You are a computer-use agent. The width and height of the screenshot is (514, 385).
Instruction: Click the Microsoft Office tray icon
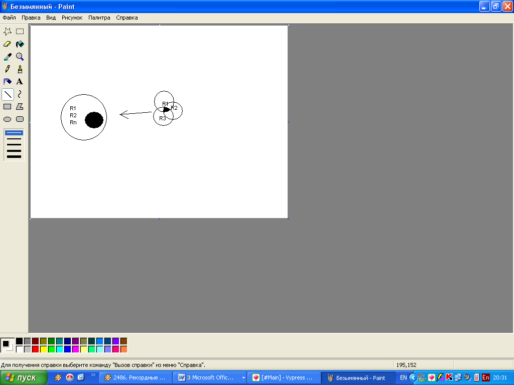point(422,378)
